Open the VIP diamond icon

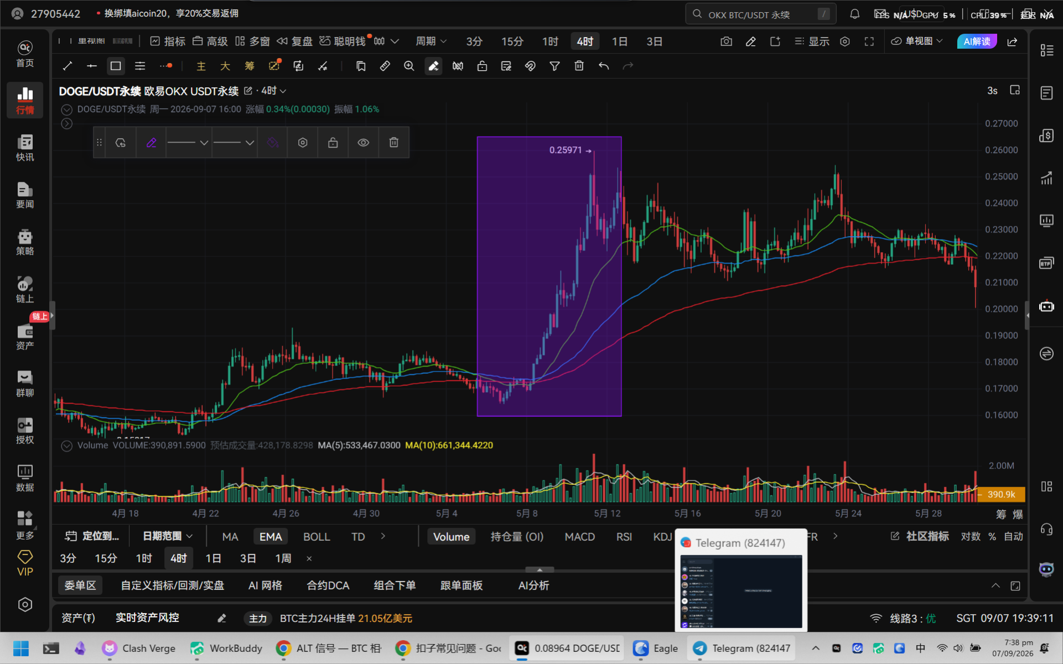coord(25,563)
